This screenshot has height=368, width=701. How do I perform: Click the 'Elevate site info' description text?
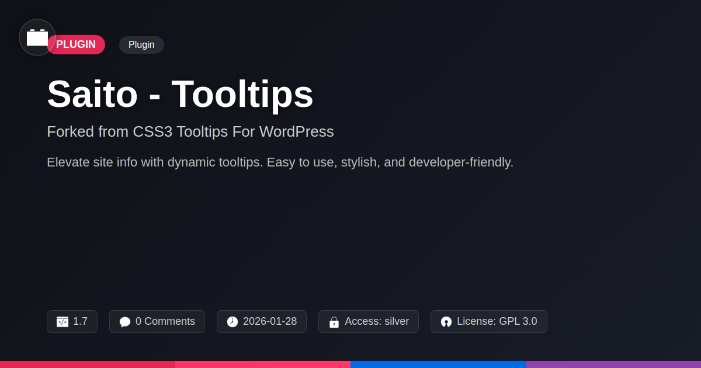(280, 162)
